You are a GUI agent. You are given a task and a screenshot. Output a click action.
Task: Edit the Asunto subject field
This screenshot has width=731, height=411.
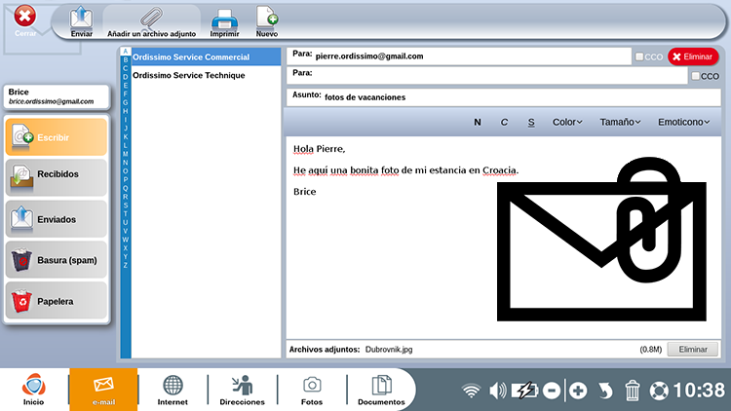click(x=504, y=97)
